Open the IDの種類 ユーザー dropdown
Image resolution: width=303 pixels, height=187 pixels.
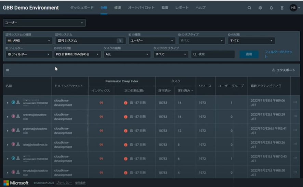(152, 41)
